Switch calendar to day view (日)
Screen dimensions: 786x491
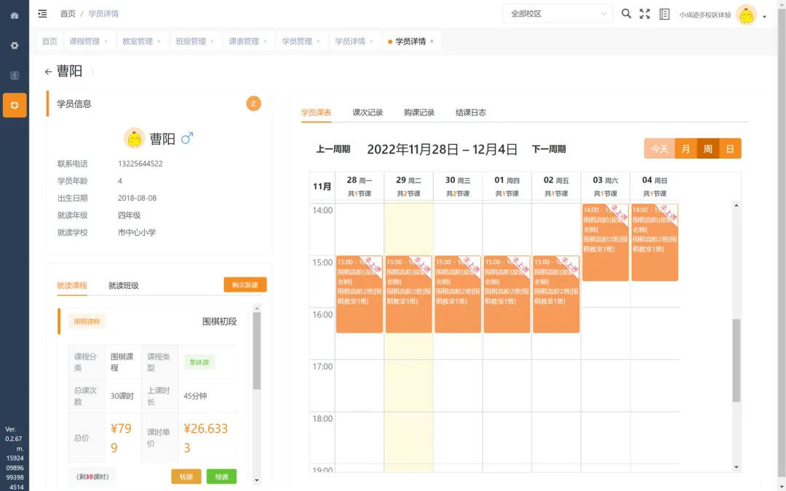pos(730,148)
